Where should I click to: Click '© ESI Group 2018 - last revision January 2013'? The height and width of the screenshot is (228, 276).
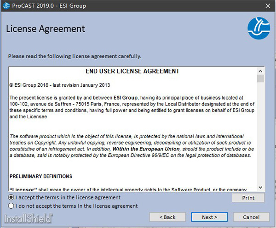(x=60, y=85)
